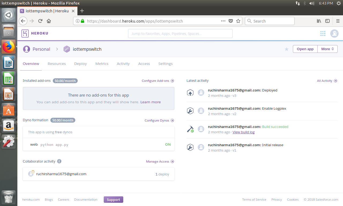The height and width of the screenshot is (206, 343).
Task: Open LibreOffice Writer from dock
Action: click(x=9, y=62)
